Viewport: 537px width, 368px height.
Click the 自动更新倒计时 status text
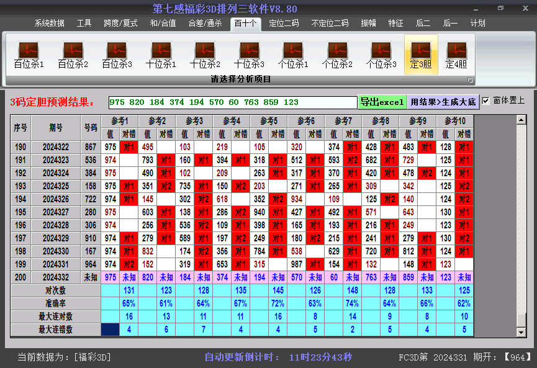[x=278, y=357]
